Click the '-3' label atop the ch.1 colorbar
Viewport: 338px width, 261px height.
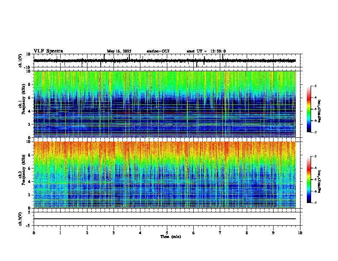click(315, 86)
